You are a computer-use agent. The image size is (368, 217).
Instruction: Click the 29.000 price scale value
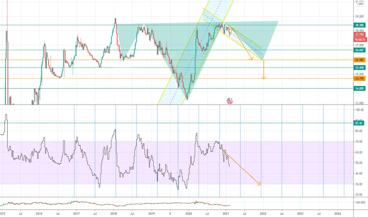click(x=359, y=17)
